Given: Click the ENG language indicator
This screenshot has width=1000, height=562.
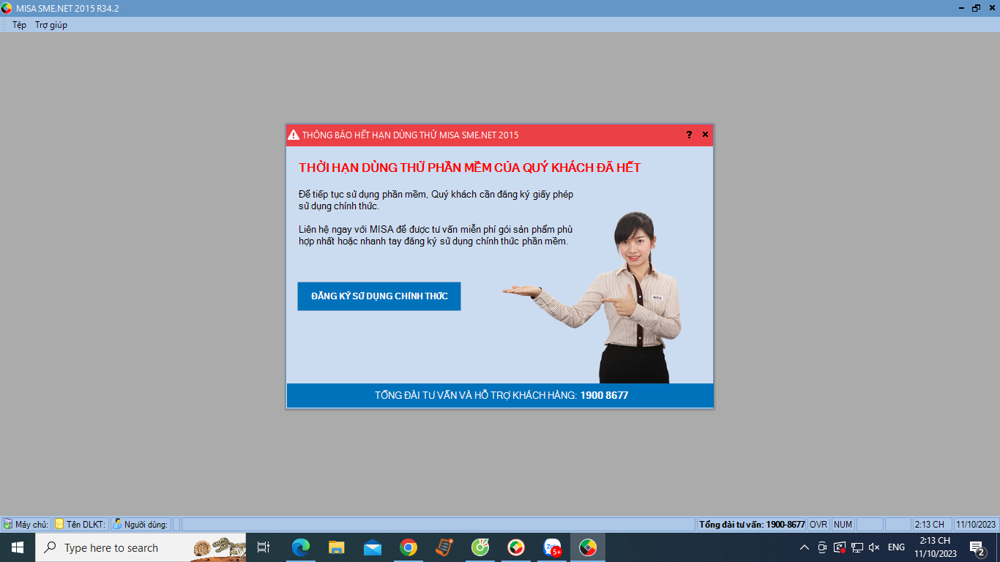Looking at the screenshot, I should coord(896,547).
